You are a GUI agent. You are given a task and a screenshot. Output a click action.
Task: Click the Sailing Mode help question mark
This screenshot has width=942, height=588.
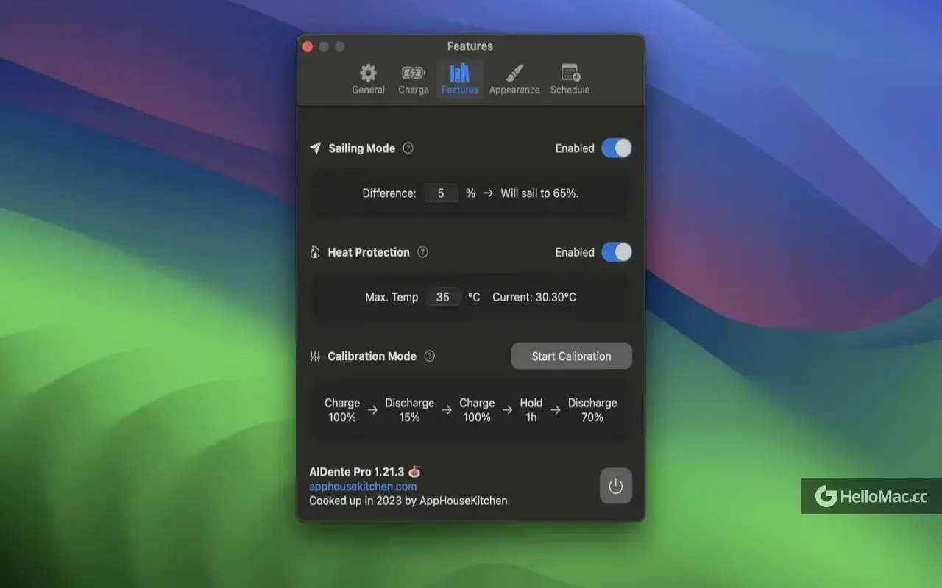pos(408,148)
